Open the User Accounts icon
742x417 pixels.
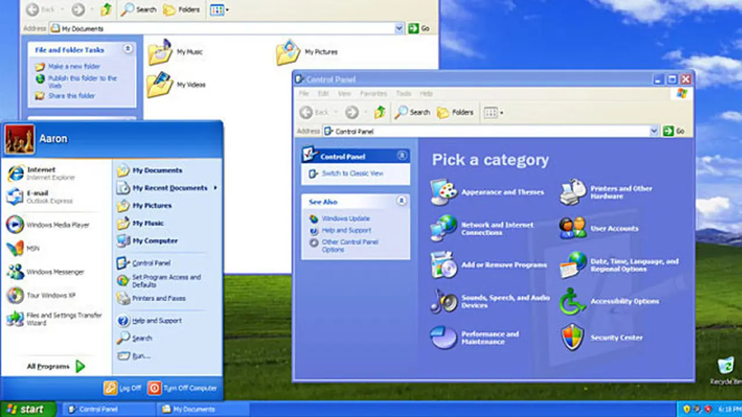point(573,228)
